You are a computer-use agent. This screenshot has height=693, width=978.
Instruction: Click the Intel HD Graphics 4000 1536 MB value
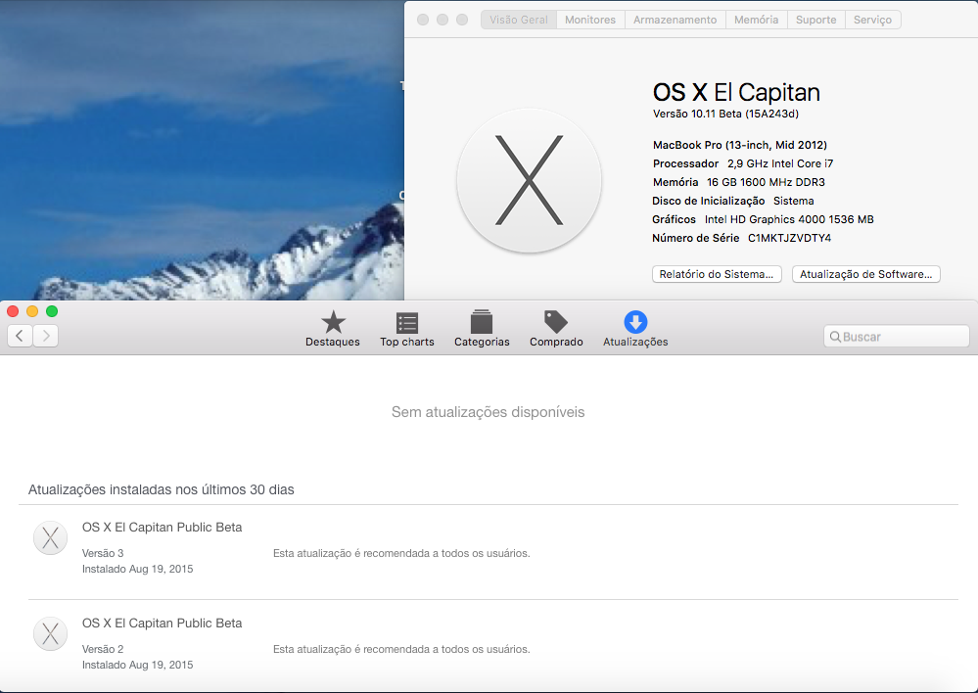789,219
